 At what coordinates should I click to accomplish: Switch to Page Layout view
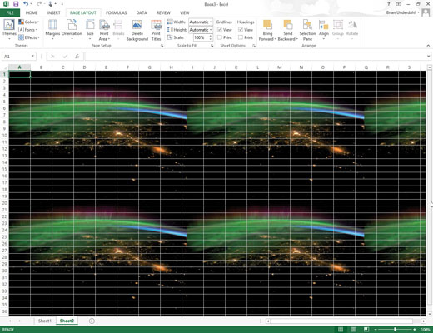353,330
